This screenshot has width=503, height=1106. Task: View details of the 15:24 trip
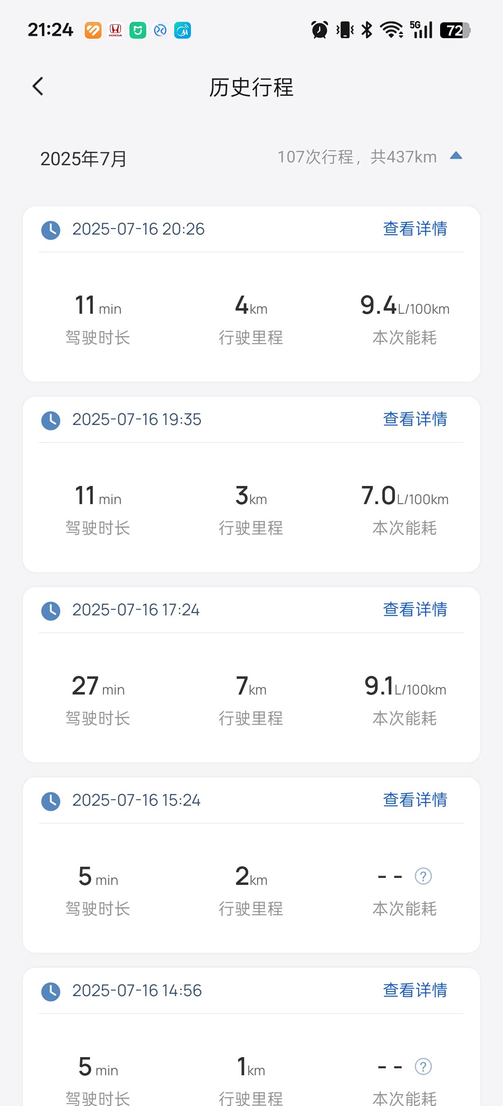click(415, 800)
